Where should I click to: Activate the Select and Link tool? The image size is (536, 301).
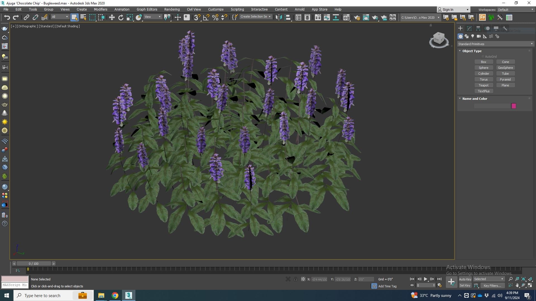click(26, 18)
